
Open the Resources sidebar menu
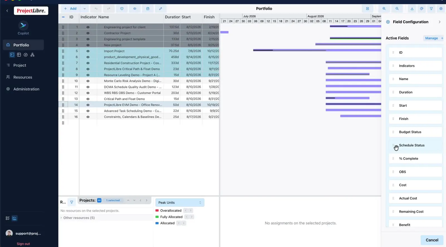click(23, 77)
